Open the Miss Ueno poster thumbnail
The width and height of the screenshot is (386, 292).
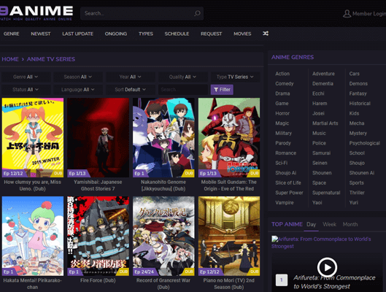33,137
